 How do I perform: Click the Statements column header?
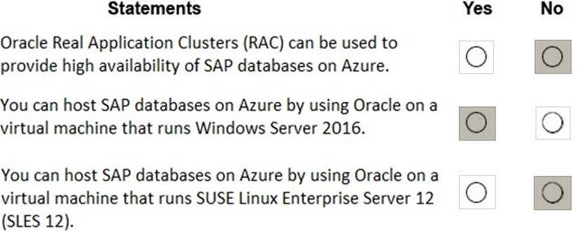coord(154,8)
